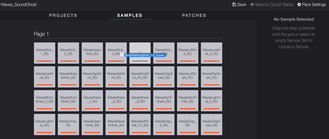This screenshot has width=329, height=139.
Task: Switch to the Projects tab
Action: click(63, 15)
